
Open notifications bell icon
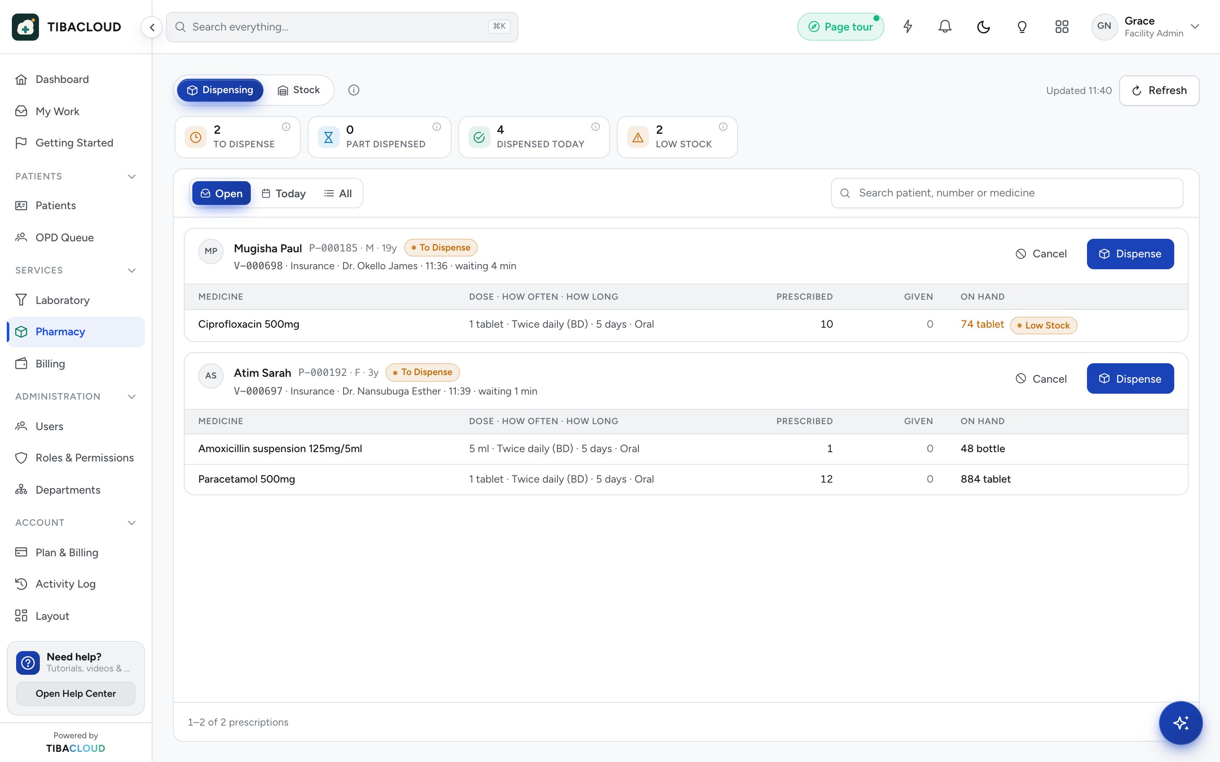click(945, 27)
